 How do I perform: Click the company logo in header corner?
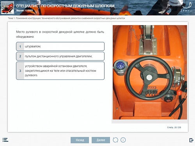(x=187, y=7)
